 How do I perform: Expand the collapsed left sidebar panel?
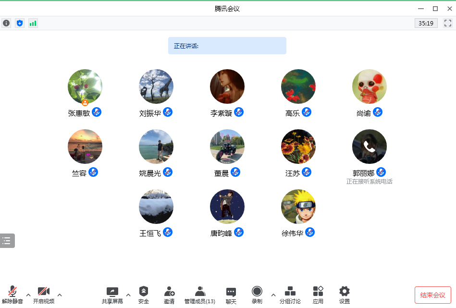7,241
